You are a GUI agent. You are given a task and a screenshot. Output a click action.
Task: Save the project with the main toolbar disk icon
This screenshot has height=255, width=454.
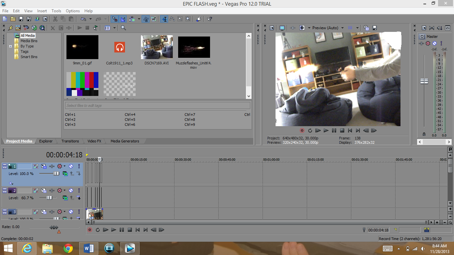21,19
